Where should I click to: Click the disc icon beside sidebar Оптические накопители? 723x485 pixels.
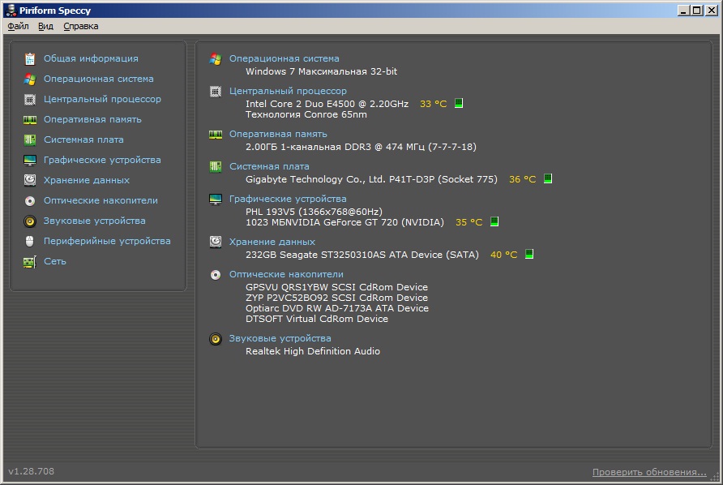point(29,201)
